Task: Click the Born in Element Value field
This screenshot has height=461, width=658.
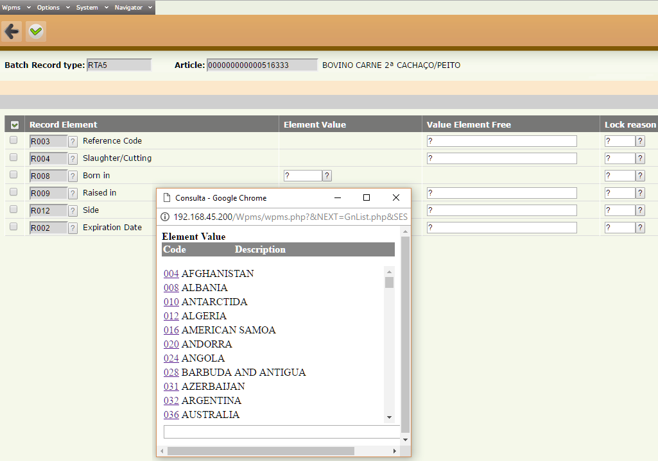Action: tap(303, 176)
